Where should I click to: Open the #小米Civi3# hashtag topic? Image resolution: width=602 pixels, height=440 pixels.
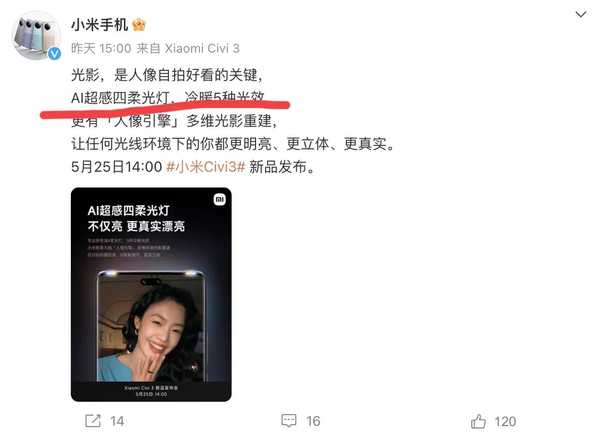206,167
